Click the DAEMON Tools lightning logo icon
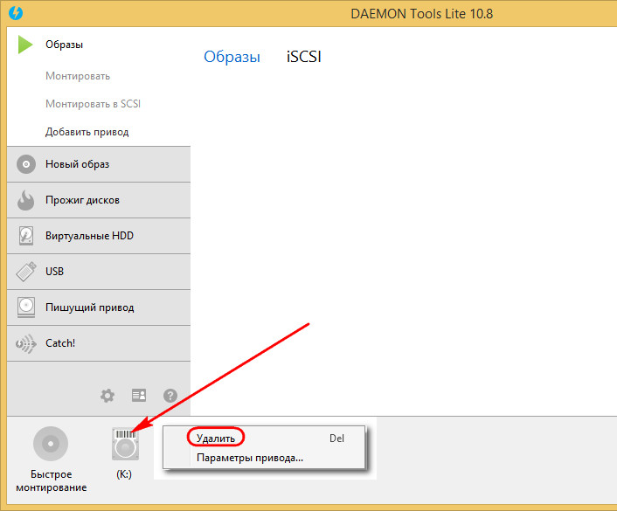Image resolution: width=617 pixels, height=511 pixels. 16,13
